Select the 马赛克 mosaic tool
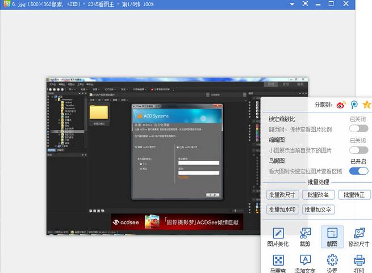 pos(278,264)
